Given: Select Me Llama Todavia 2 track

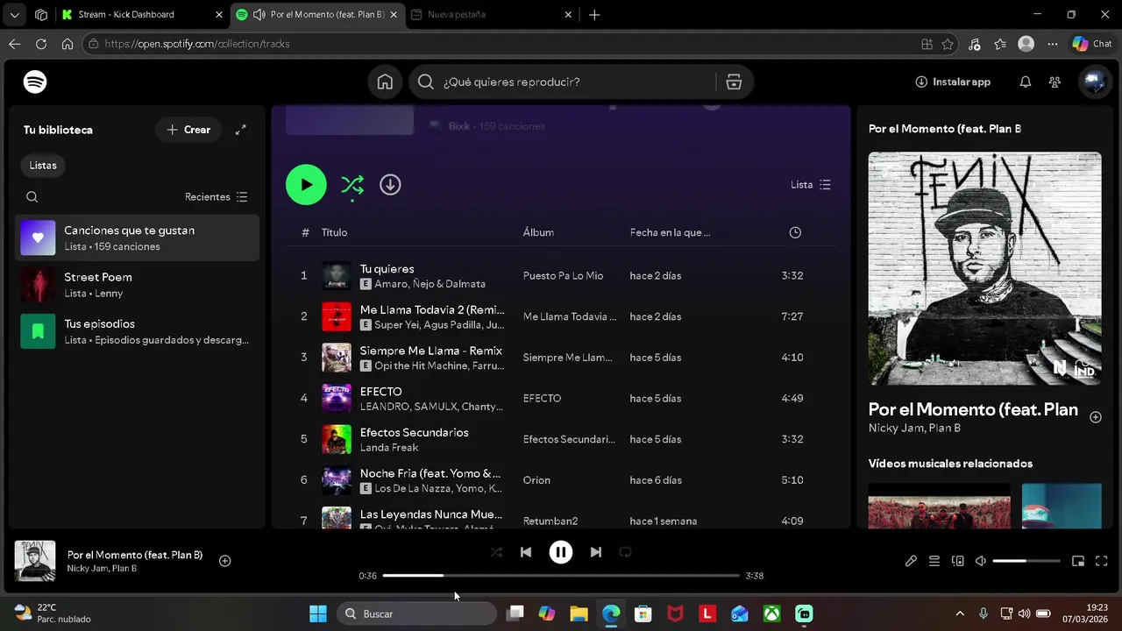Looking at the screenshot, I should click(561, 316).
